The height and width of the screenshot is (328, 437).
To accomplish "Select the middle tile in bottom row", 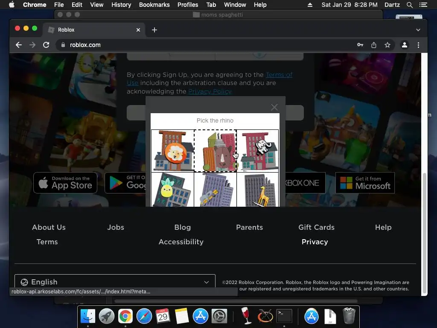I will click(215, 190).
